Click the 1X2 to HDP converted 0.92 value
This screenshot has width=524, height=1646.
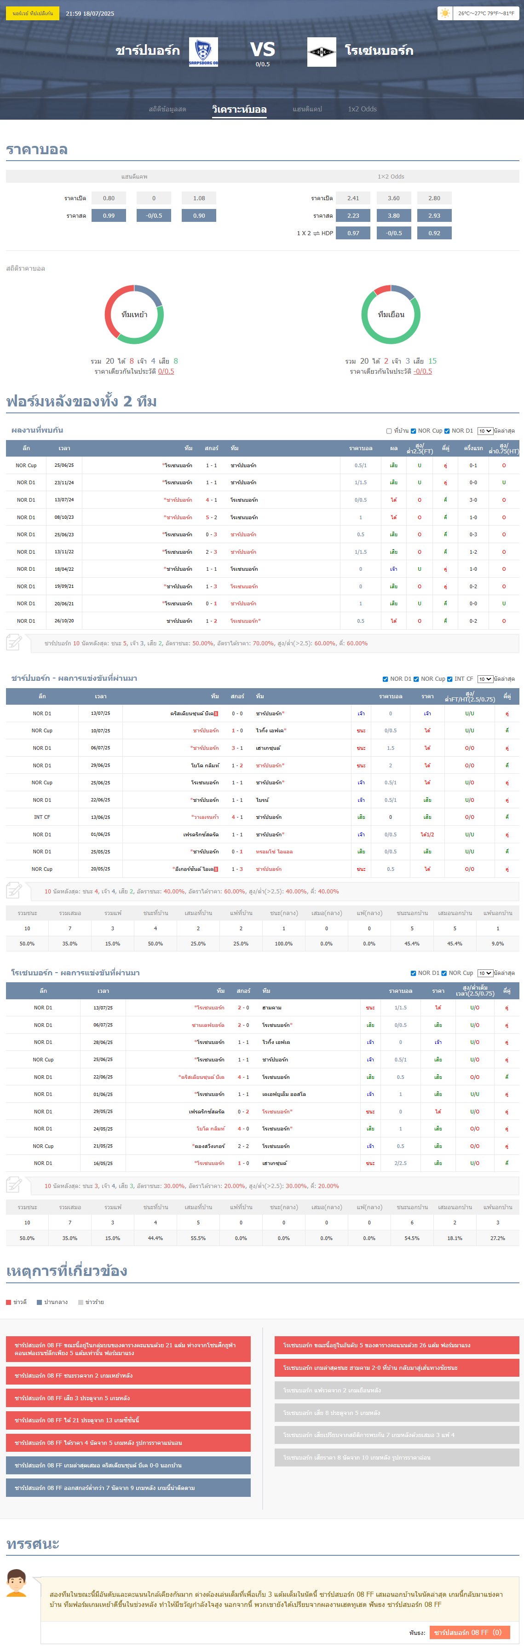click(435, 232)
